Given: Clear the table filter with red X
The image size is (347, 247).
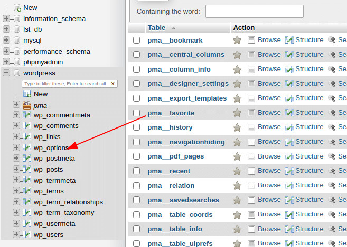Looking at the screenshot, I should click(113, 84).
